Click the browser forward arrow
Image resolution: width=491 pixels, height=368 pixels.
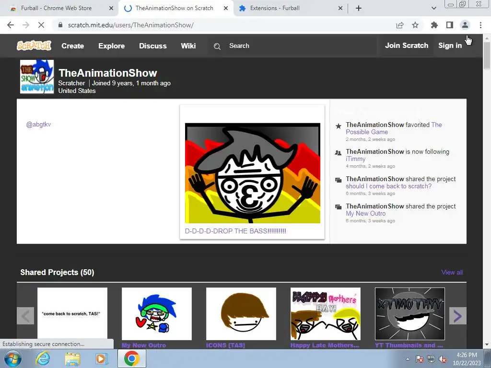coord(26,25)
